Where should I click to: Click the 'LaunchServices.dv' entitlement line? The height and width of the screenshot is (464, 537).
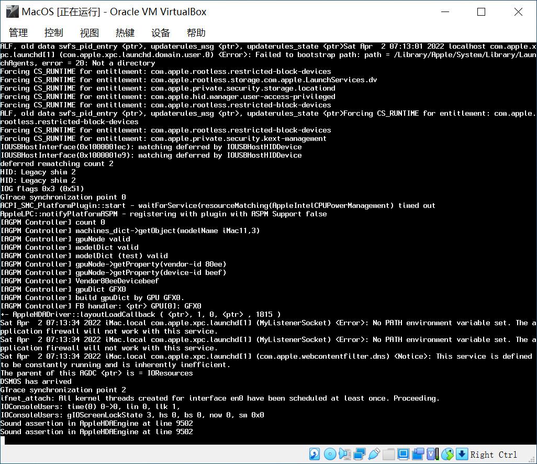pyautogui.click(x=189, y=80)
